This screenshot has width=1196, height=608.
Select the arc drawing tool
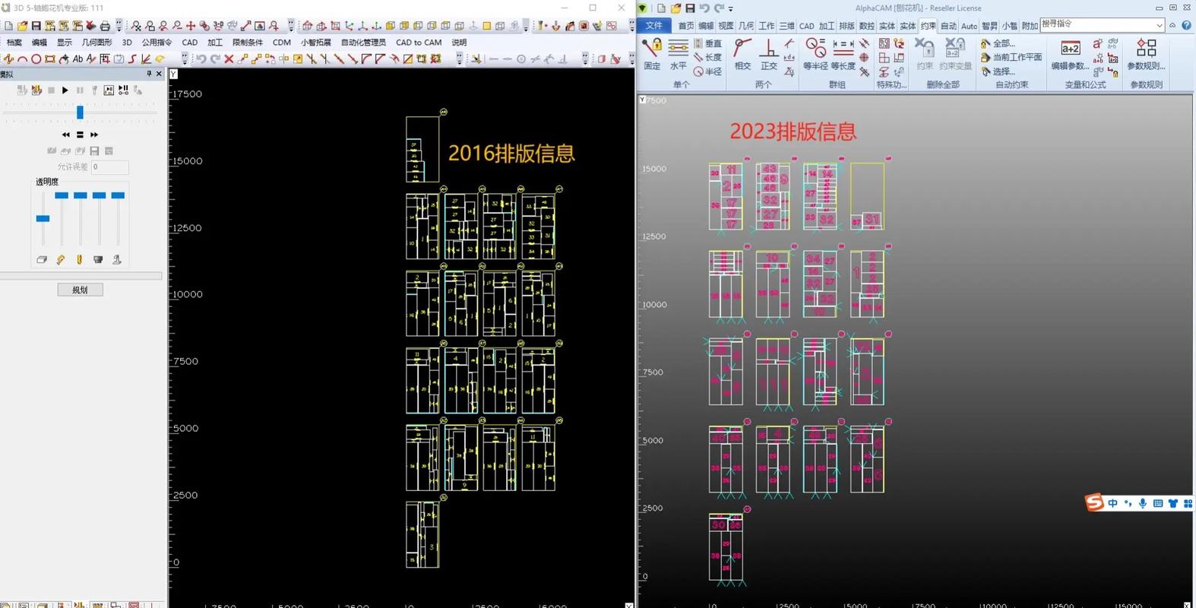(22, 59)
